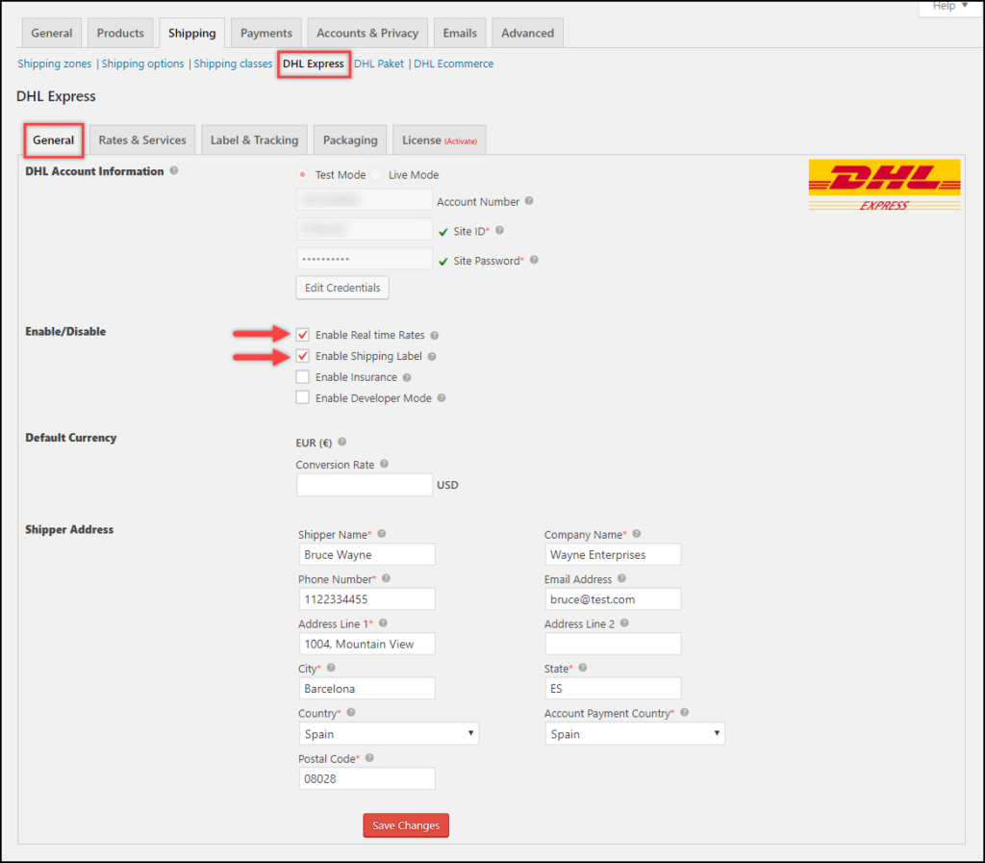Click inside the Conversion Rate input field
985x863 pixels.
[x=364, y=484]
